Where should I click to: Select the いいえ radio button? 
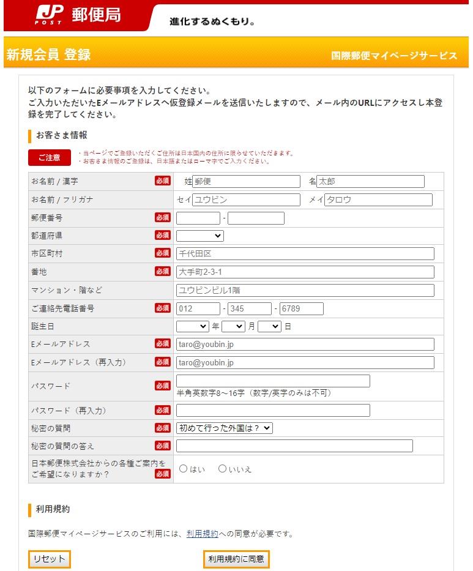pos(222,469)
